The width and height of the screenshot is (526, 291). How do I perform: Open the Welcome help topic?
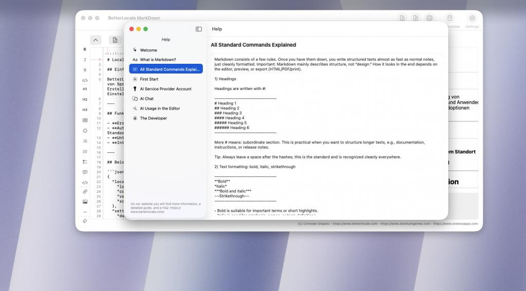tap(148, 50)
